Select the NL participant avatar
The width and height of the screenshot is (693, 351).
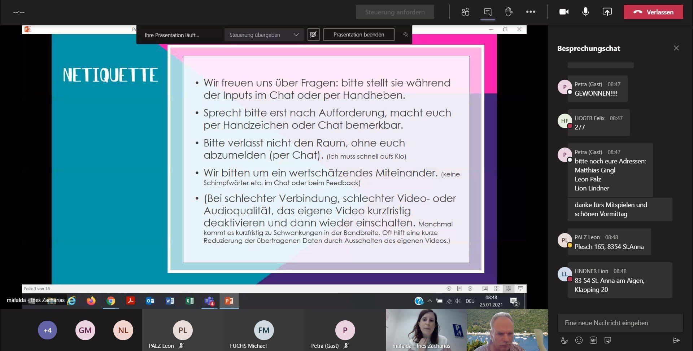pos(123,330)
